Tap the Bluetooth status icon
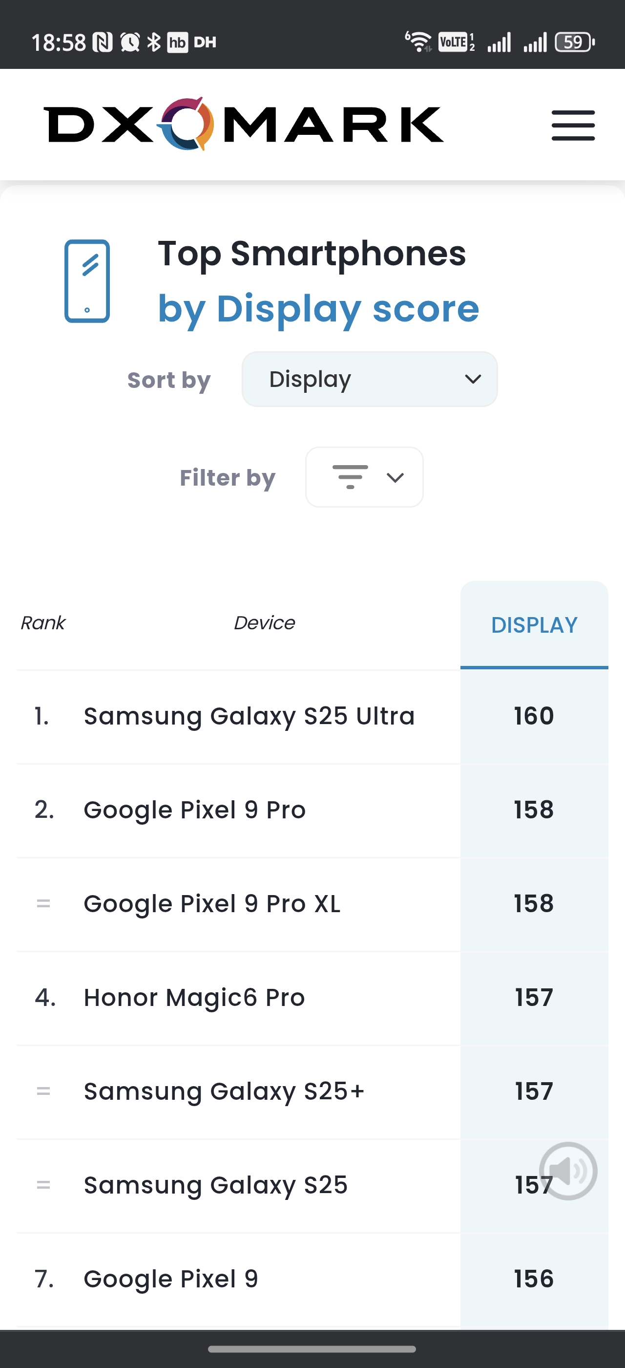 [154, 42]
